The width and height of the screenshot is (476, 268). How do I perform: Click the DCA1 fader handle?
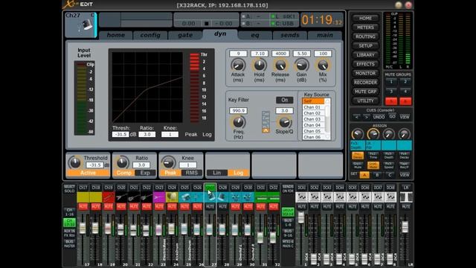300,217
